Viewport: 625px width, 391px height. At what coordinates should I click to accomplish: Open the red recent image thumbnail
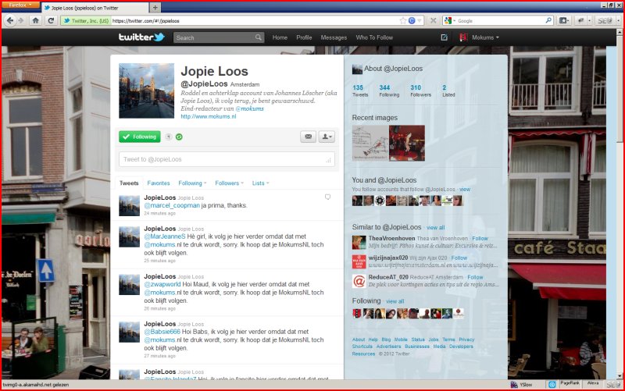point(407,144)
